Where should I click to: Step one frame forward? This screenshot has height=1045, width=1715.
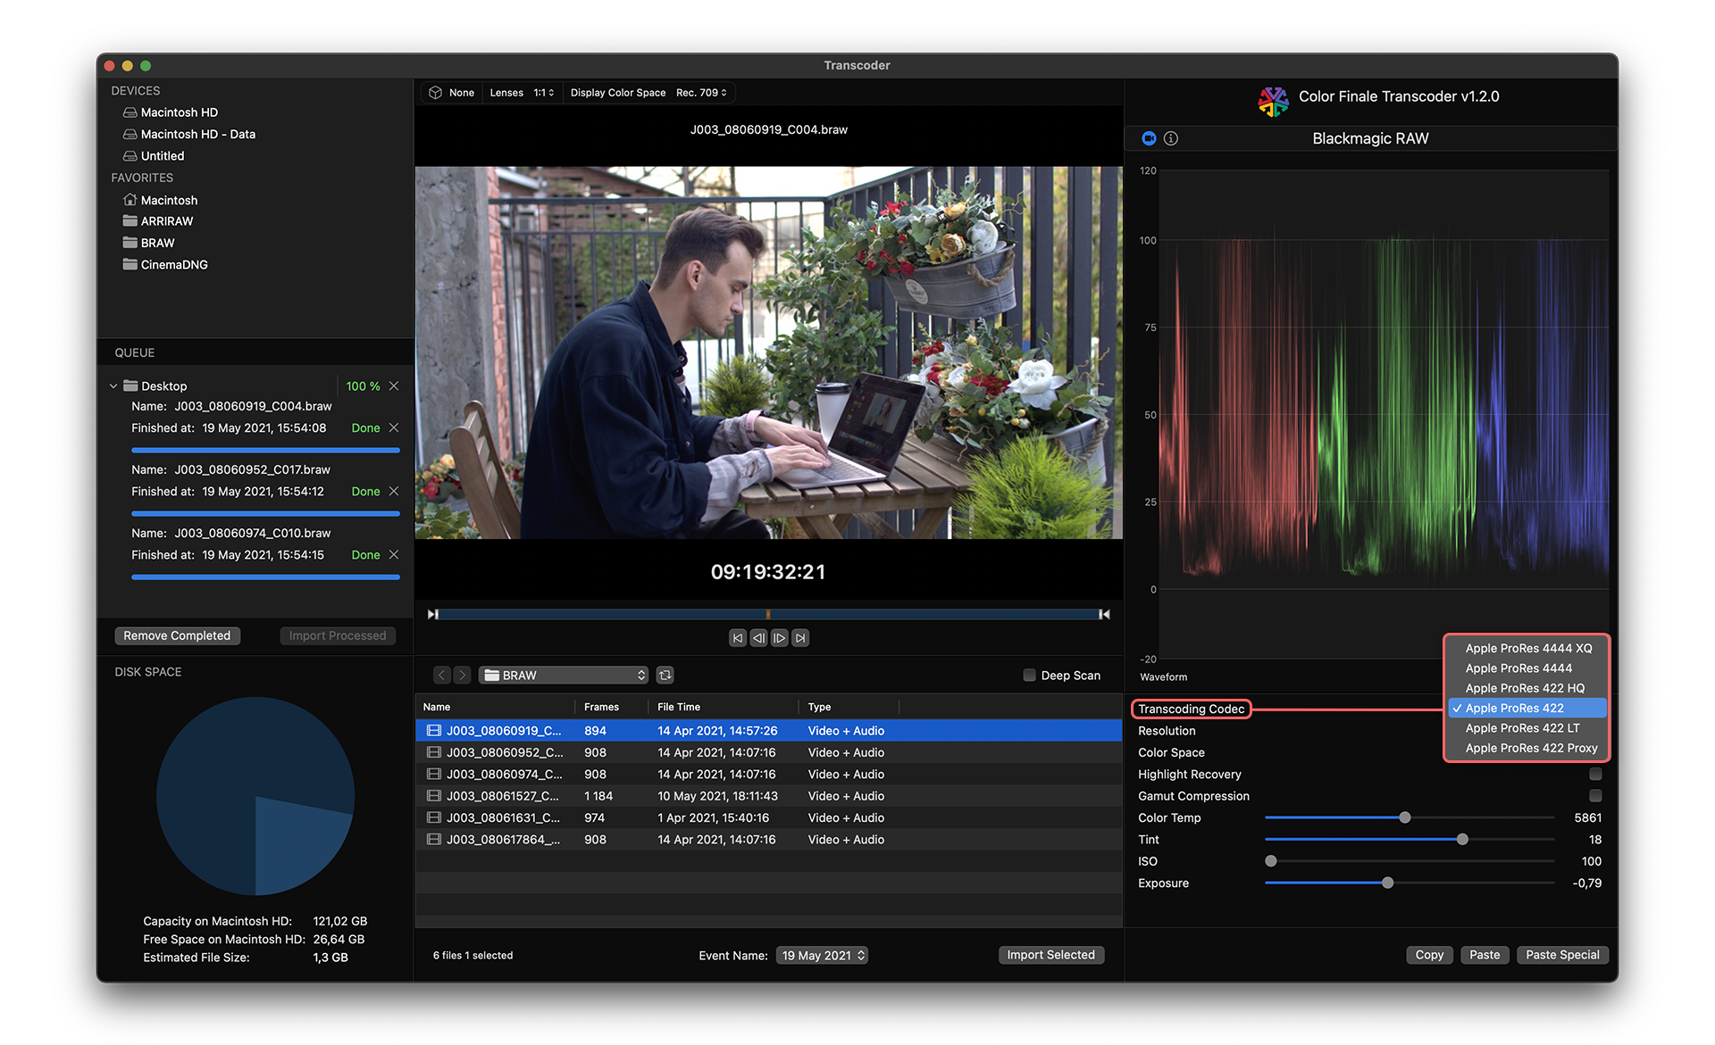point(780,638)
